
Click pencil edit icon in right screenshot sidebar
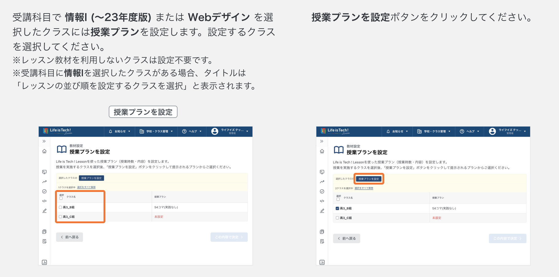[322, 211]
